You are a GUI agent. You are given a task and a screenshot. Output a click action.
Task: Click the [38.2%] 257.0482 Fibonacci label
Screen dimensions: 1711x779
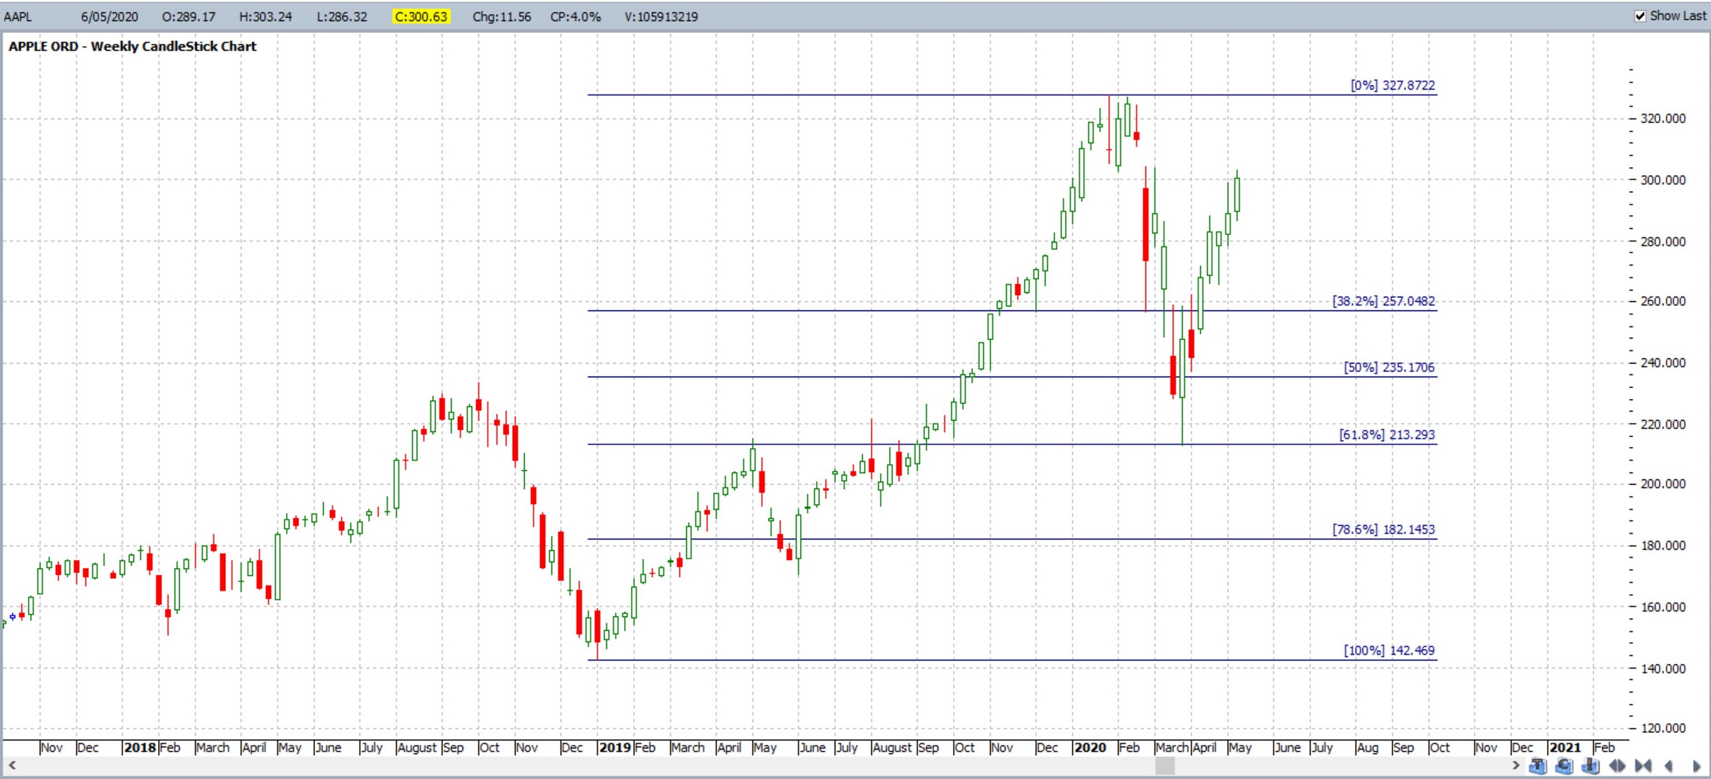1383,301
